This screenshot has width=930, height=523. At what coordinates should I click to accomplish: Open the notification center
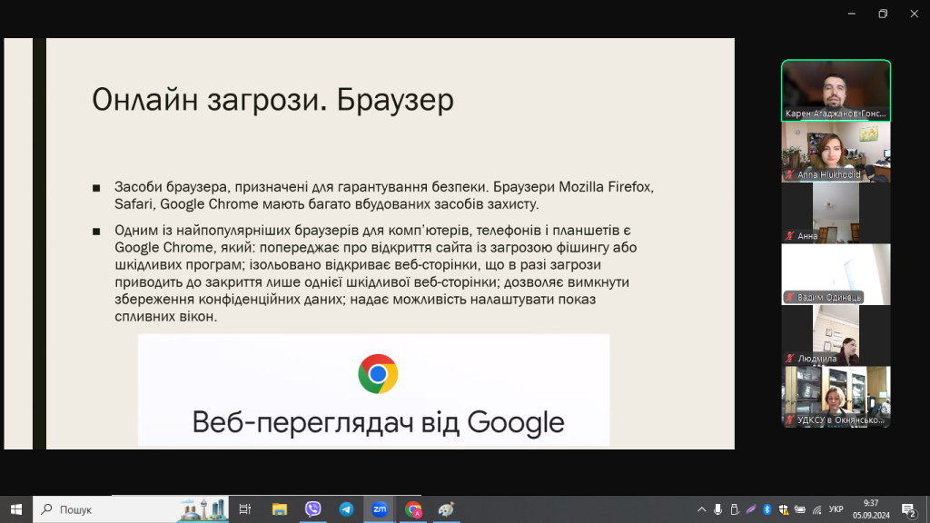(x=907, y=509)
